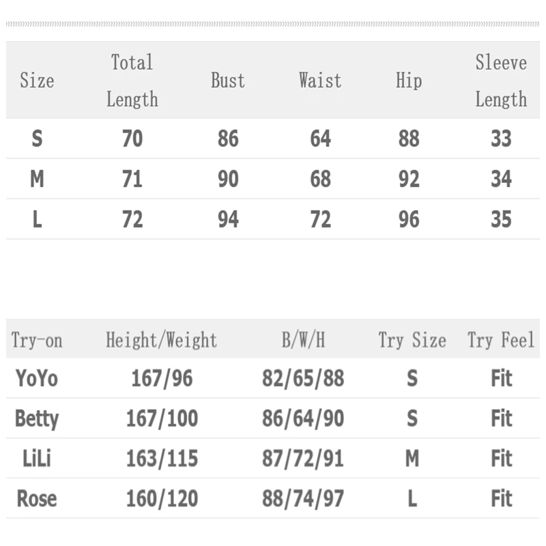Click the Waist column header

point(320,81)
